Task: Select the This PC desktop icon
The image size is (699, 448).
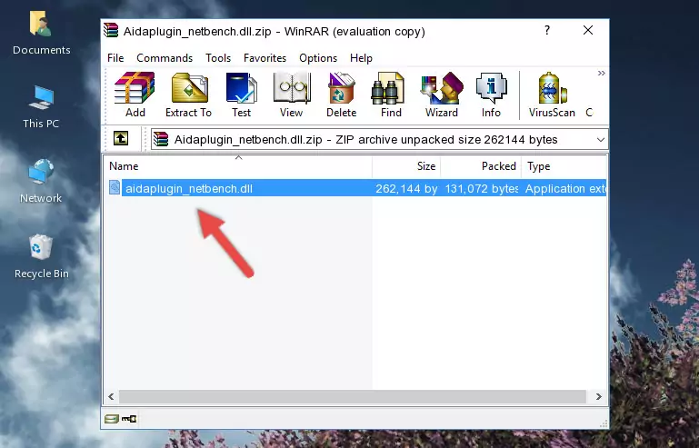Action: point(41,107)
